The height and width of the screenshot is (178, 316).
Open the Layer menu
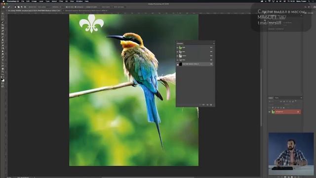pos(41,1)
